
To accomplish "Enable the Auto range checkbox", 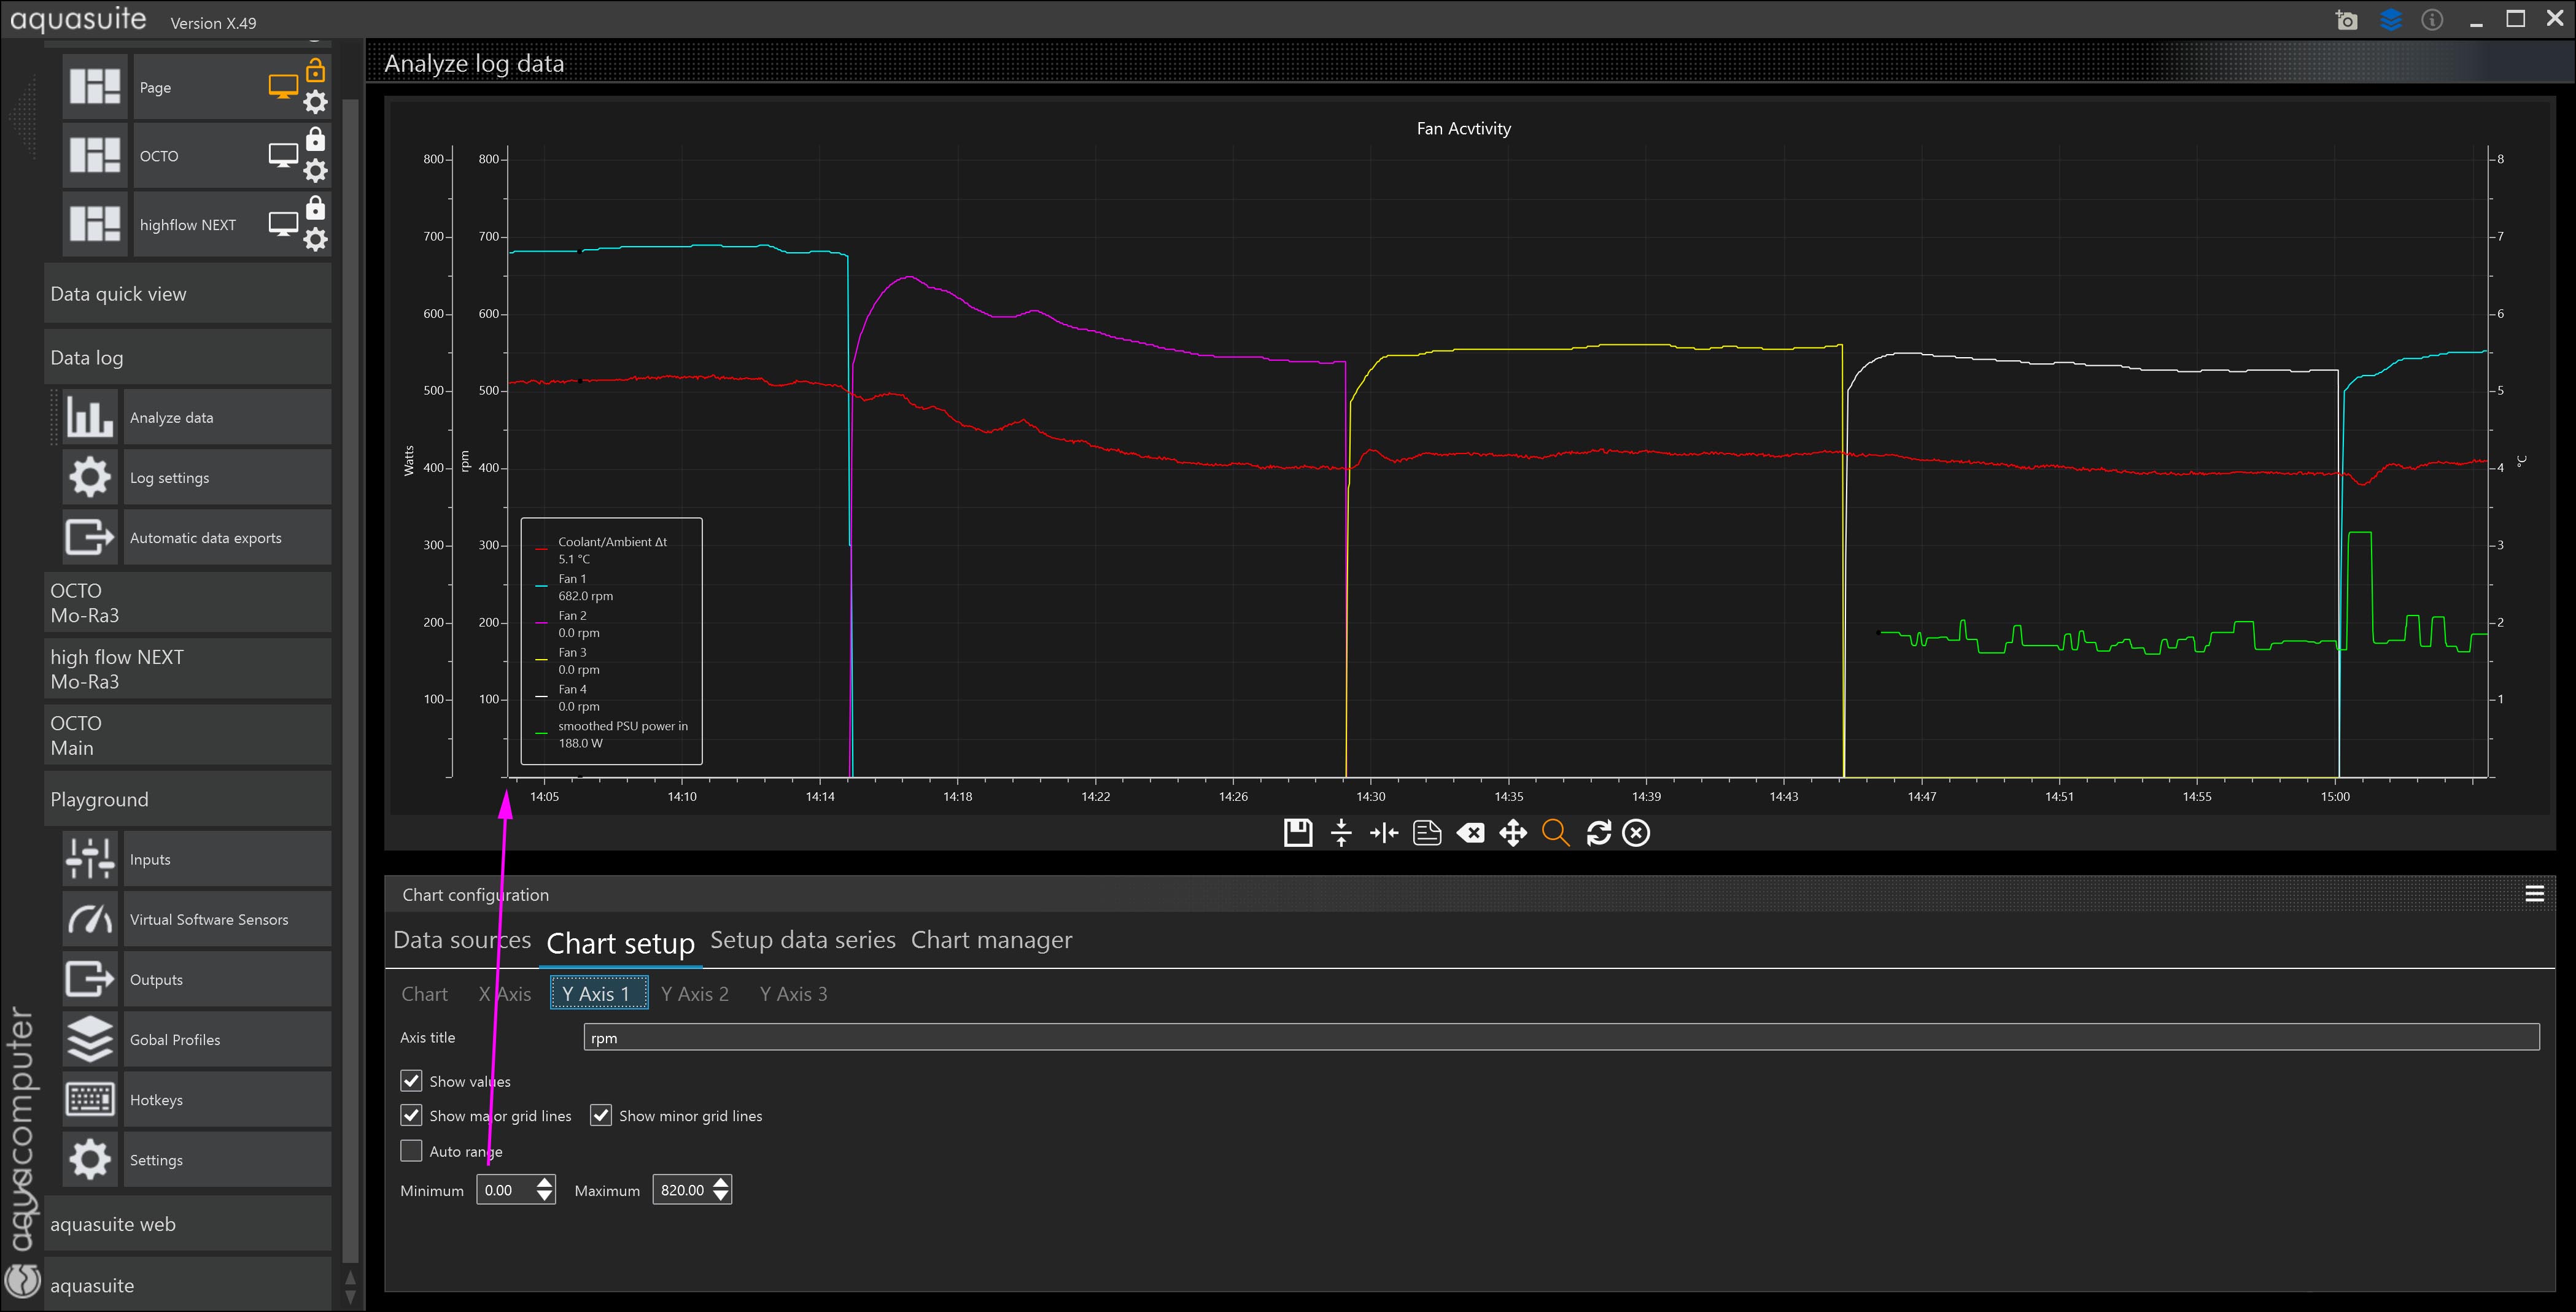I will coord(411,1151).
